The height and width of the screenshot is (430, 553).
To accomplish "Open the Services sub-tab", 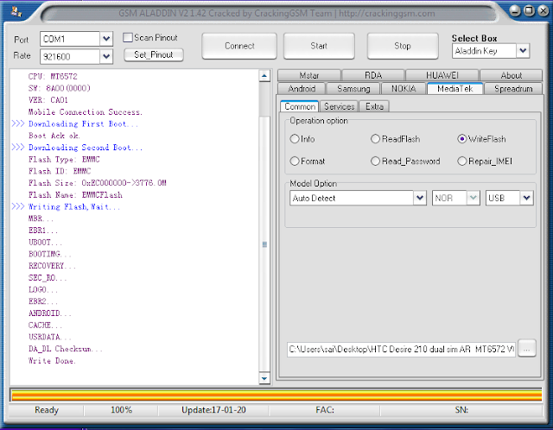I will point(339,106).
